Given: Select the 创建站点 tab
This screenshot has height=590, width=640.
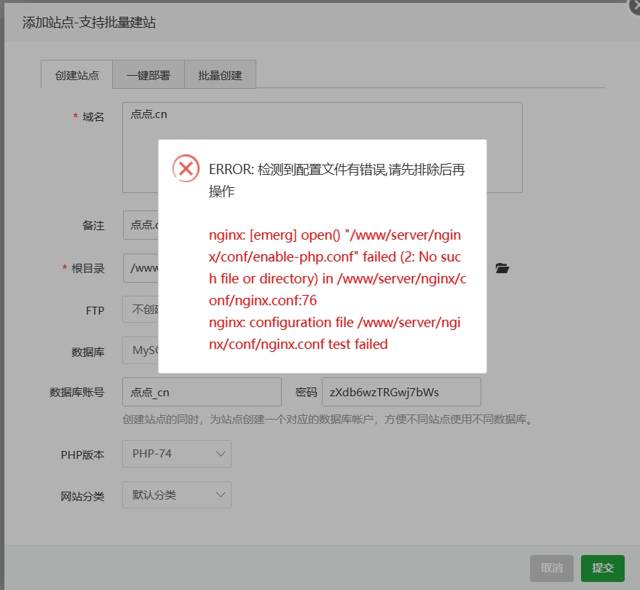Looking at the screenshot, I should pos(76,75).
